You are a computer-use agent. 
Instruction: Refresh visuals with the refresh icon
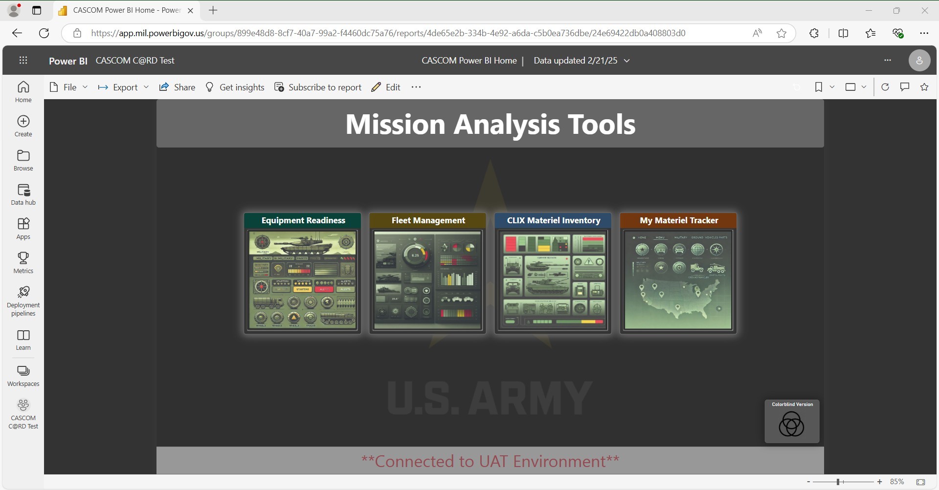point(885,87)
